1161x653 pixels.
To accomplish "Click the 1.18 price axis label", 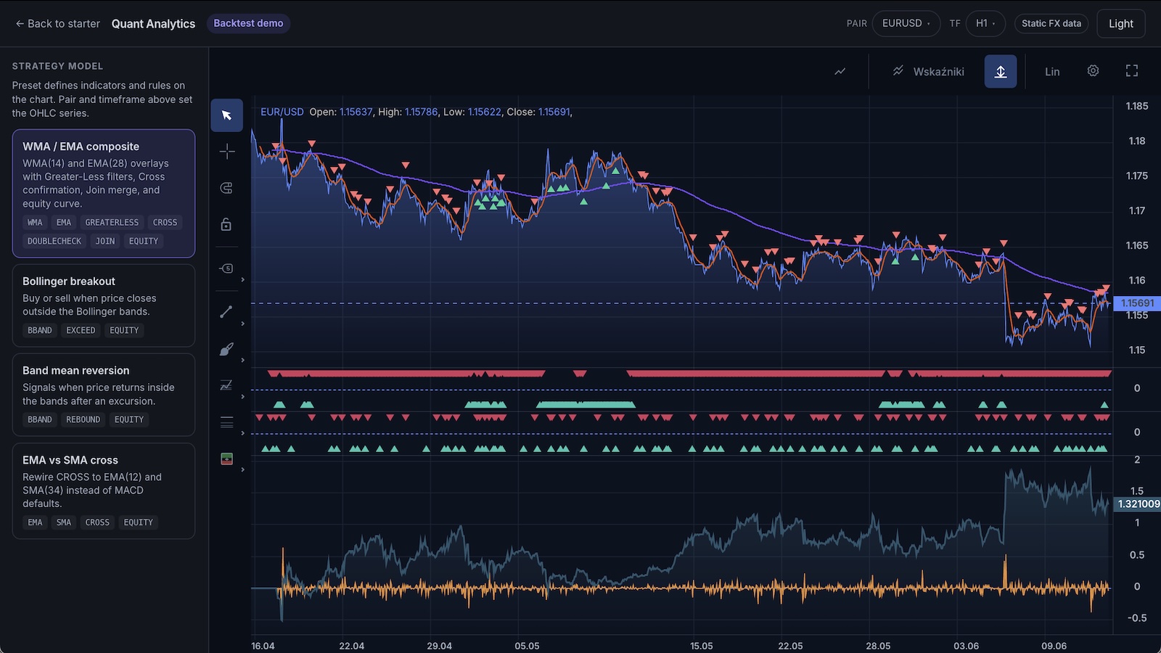I will click(1137, 141).
